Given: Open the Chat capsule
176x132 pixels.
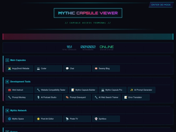Looking at the screenshot, I should [77, 68].
